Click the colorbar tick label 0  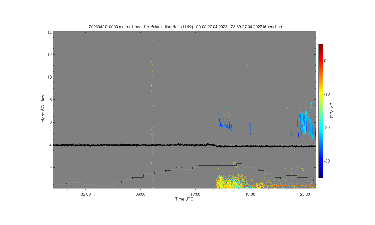pyautogui.click(x=325, y=61)
